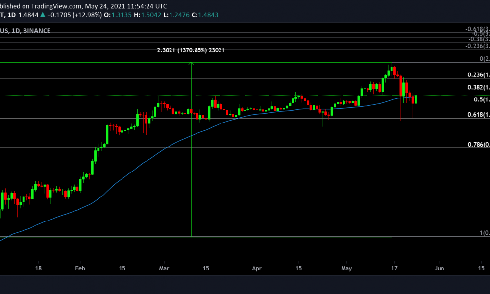Select the '1(0.' Fibonacci level label
Image resolution: width=490 pixels, height=294 pixels.
pos(485,233)
